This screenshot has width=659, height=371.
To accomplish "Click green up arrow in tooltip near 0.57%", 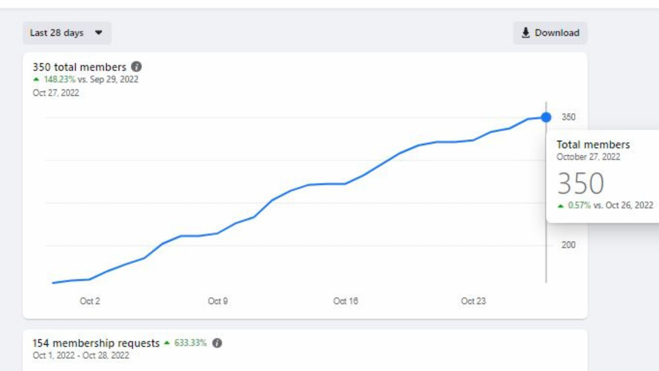I will pyautogui.click(x=560, y=206).
